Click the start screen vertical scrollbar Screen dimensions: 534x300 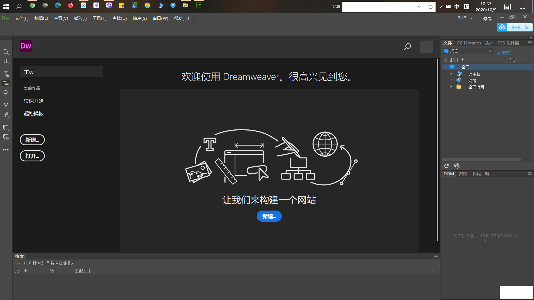click(437, 150)
